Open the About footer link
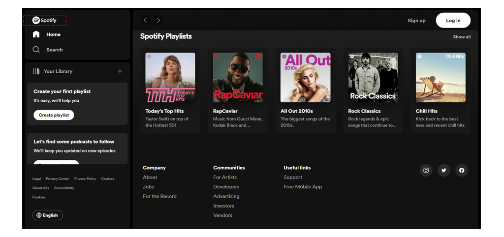The width and height of the screenshot is (504, 237). point(150,178)
